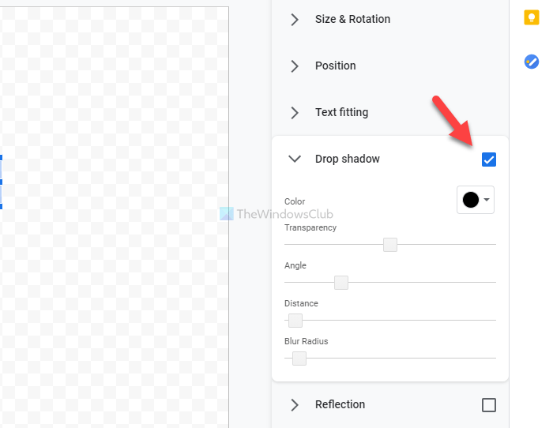Click the Text fitting section title
Viewport: 553px width, 428px height.
pyautogui.click(x=341, y=113)
